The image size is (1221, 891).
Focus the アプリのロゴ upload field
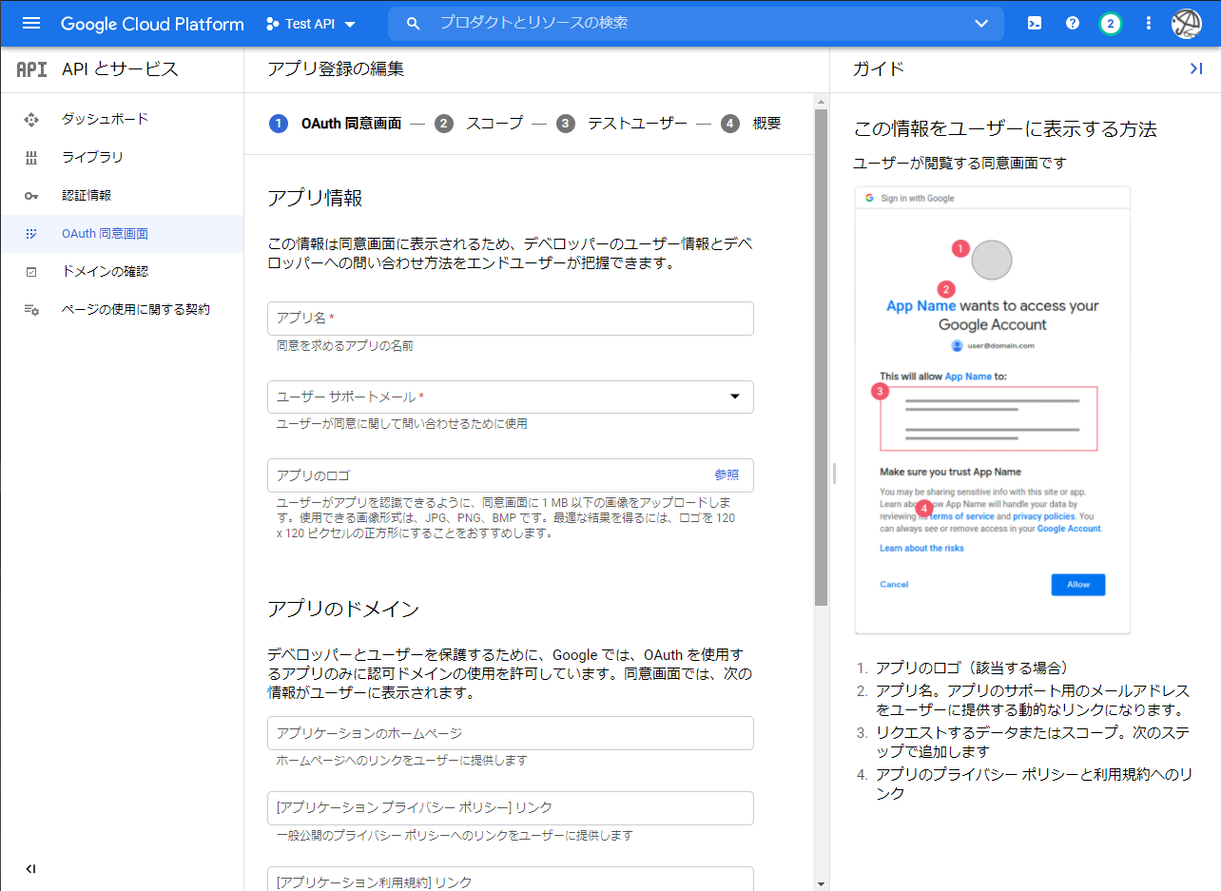[x=511, y=475]
